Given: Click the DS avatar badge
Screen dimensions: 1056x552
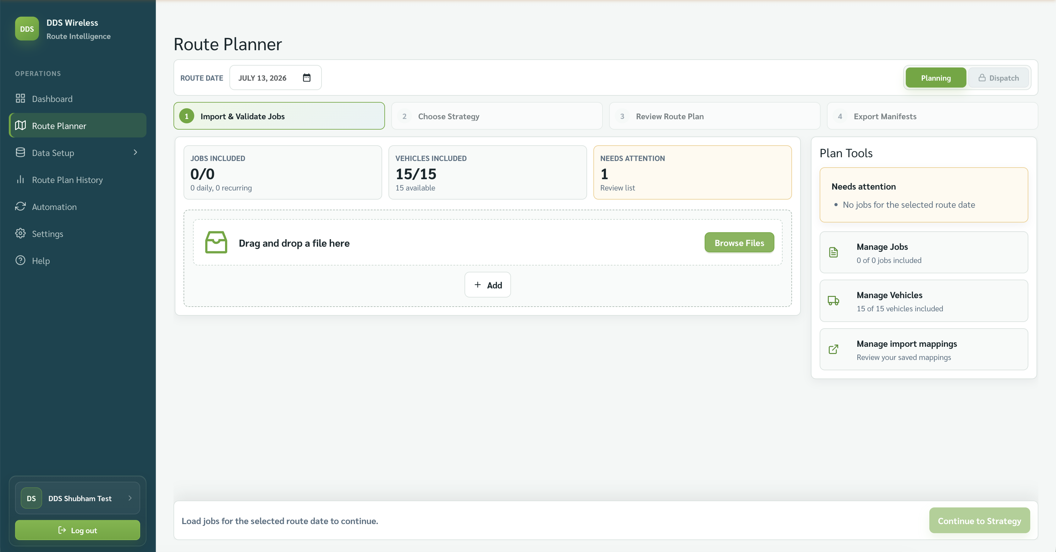Looking at the screenshot, I should [x=31, y=498].
